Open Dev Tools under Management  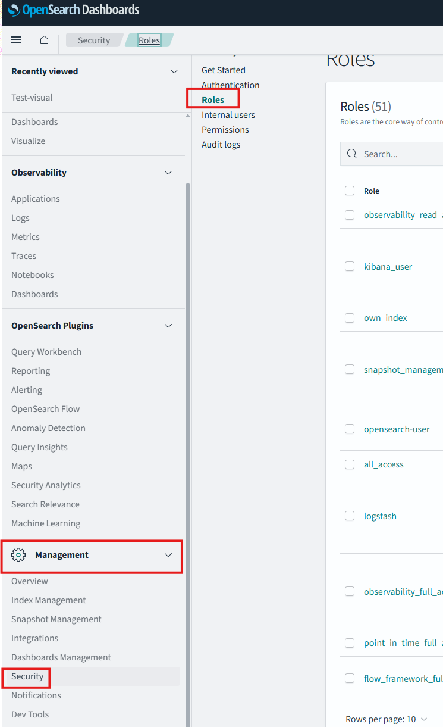[30, 714]
